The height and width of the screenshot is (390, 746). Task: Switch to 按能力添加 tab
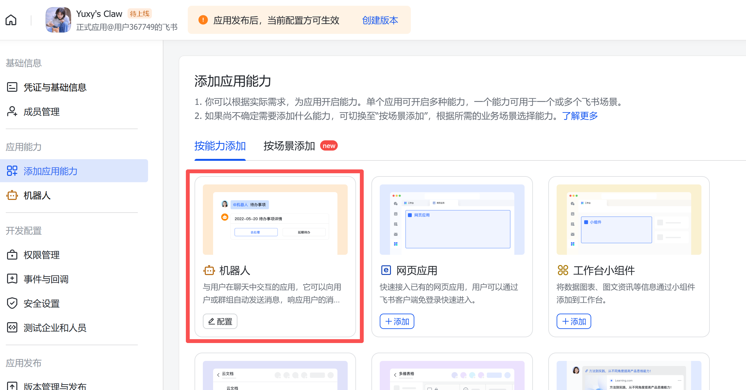[220, 146]
